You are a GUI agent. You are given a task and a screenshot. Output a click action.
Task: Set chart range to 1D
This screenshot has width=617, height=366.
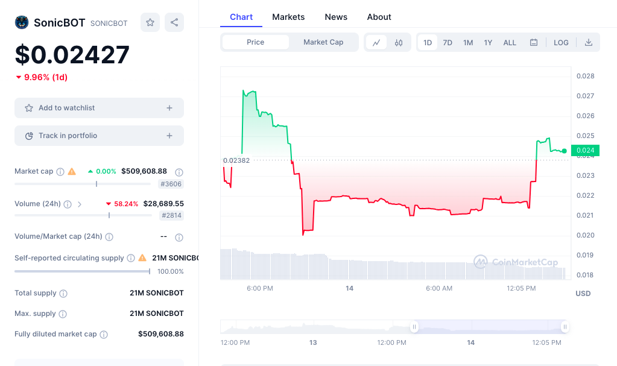pyautogui.click(x=428, y=42)
